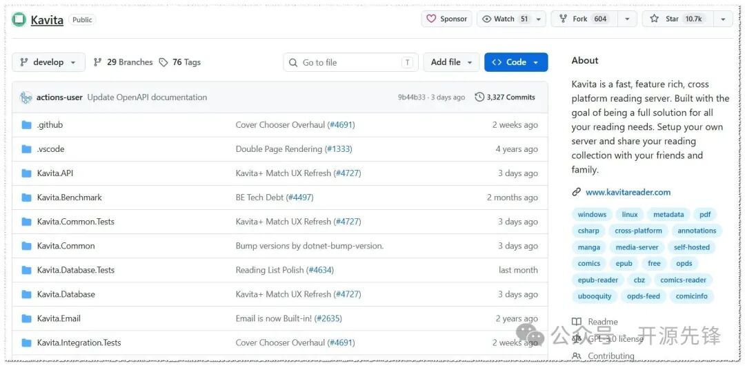Open the Update OpenAPI documentation commit

[148, 97]
